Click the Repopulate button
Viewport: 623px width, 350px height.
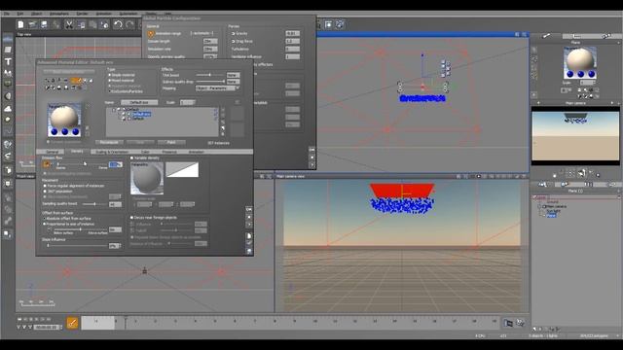click(x=109, y=142)
